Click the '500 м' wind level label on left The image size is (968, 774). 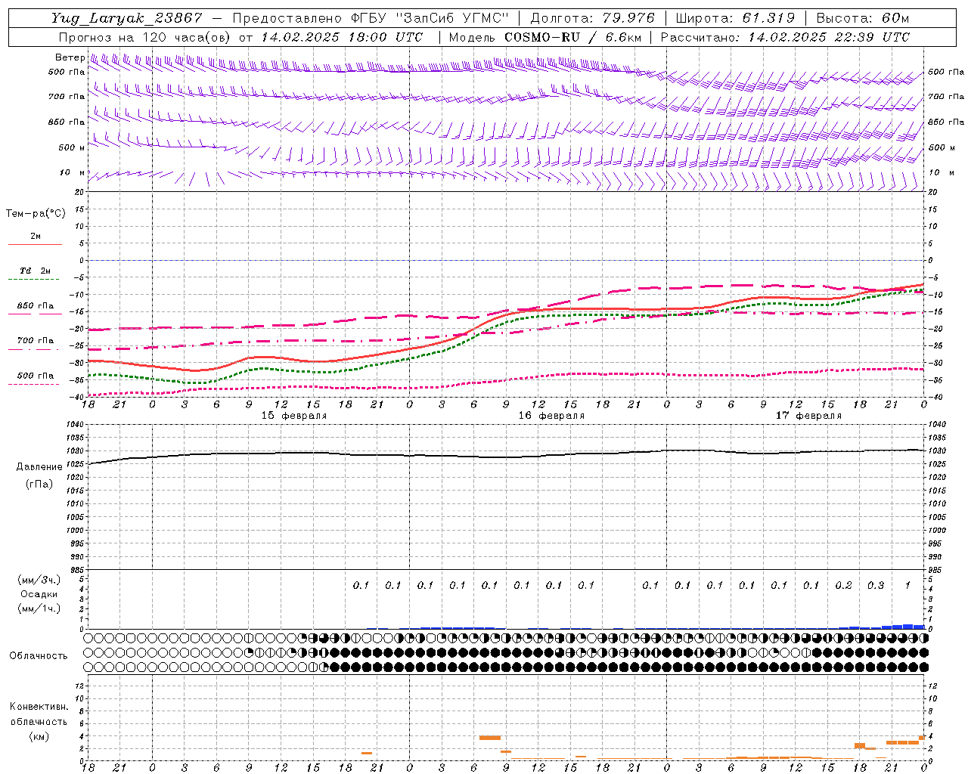pos(72,147)
